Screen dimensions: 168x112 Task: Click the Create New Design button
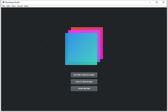click(x=84, y=82)
